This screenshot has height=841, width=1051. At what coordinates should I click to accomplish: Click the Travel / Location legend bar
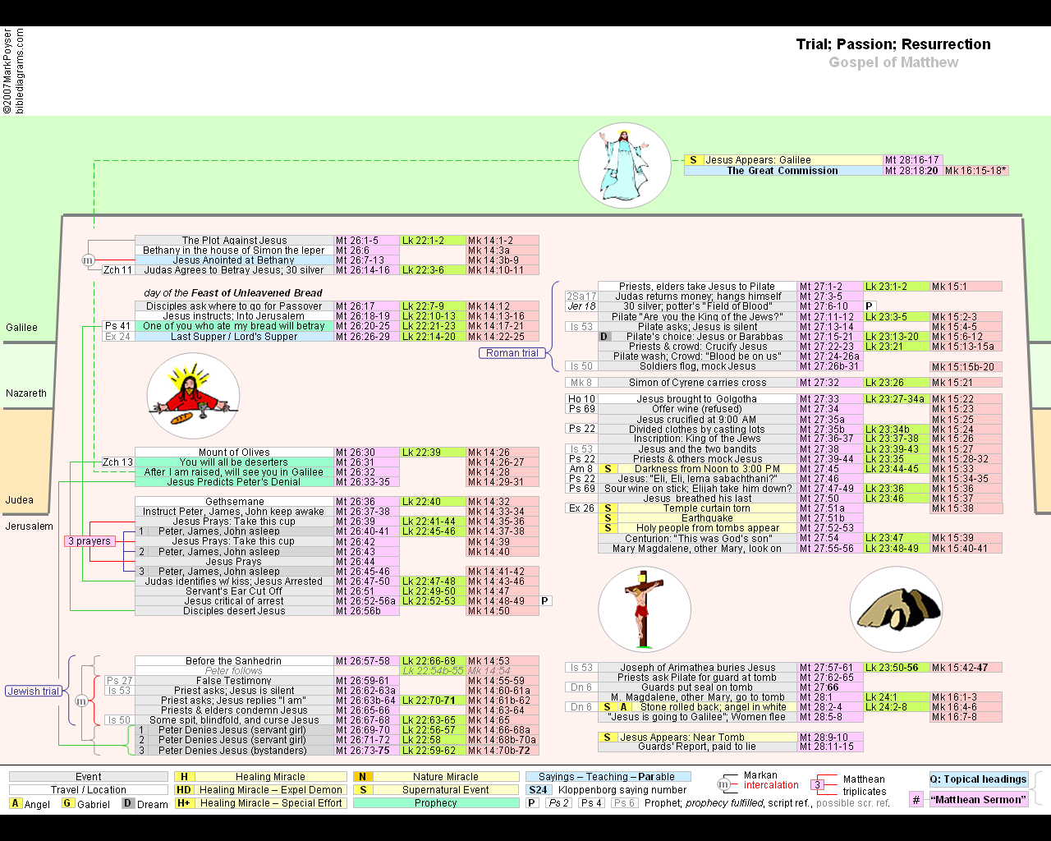(x=89, y=789)
